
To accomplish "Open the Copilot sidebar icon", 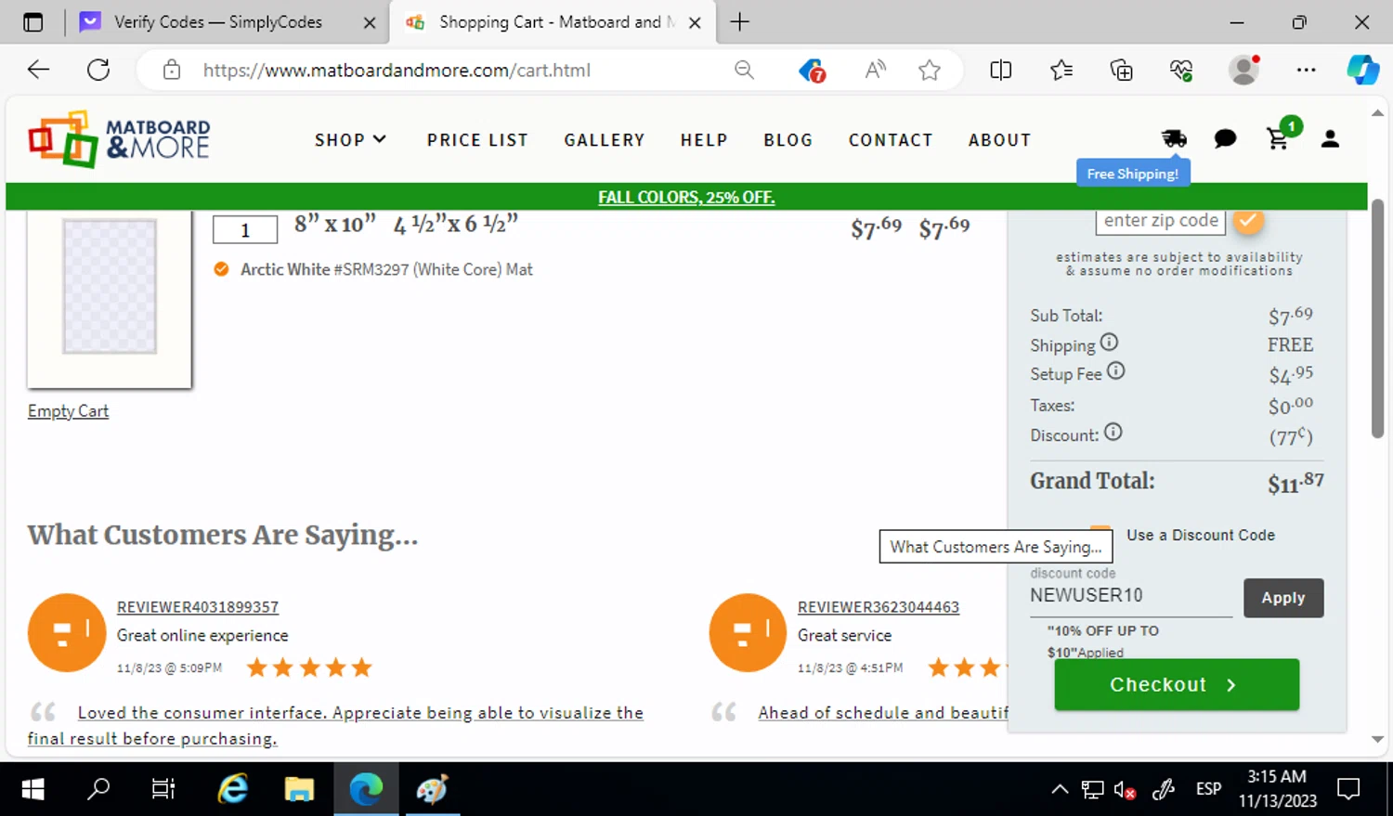I will point(1363,70).
